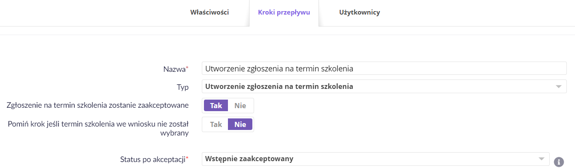Select the Kroki przepływu tab
The height and width of the screenshot is (168, 575).
click(x=284, y=12)
